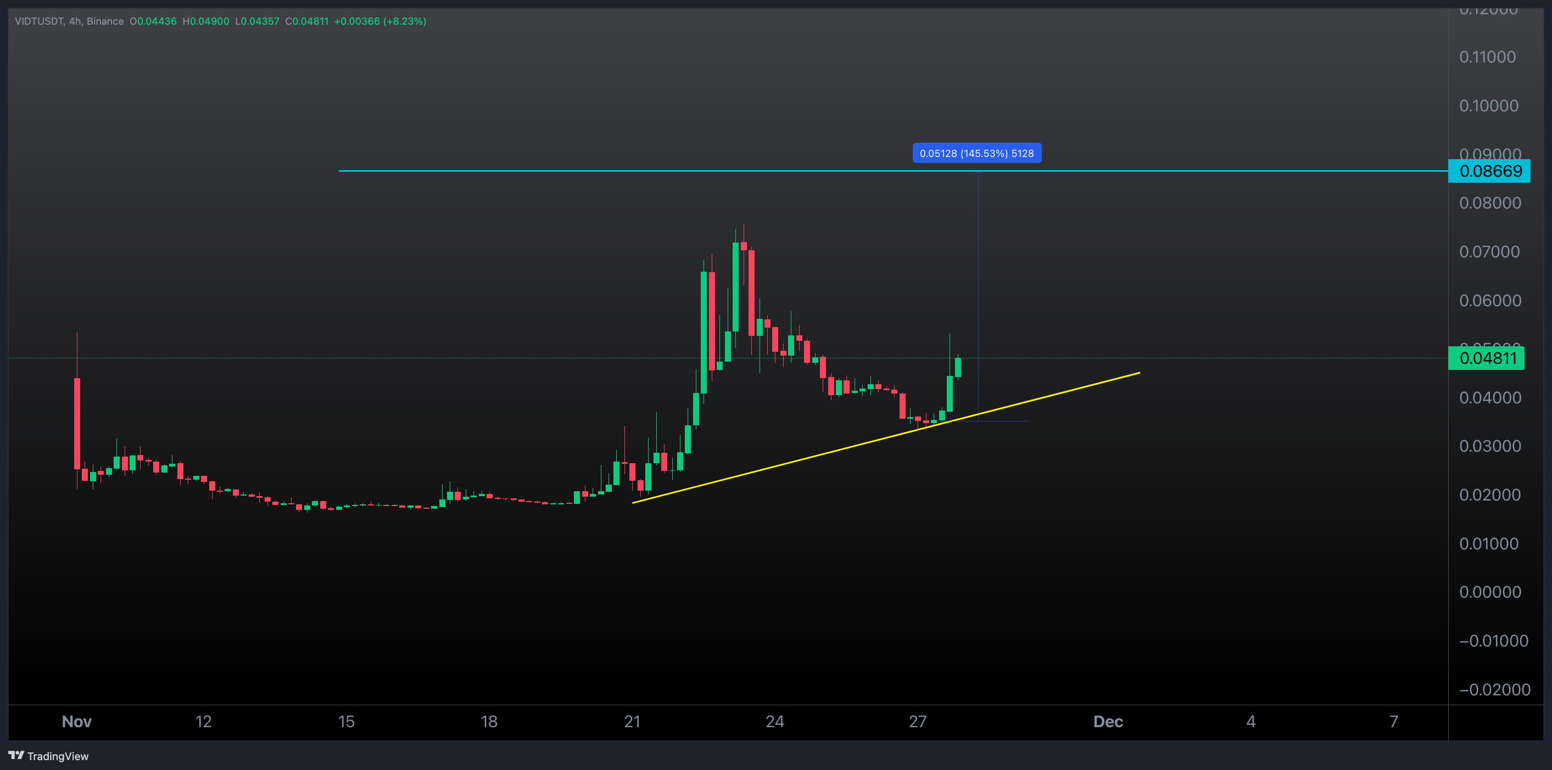Click the tallest red candle near 0.07 peak
1552x770 pixels.
point(751,292)
